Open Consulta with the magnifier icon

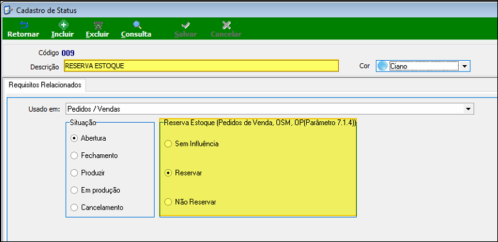(137, 25)
